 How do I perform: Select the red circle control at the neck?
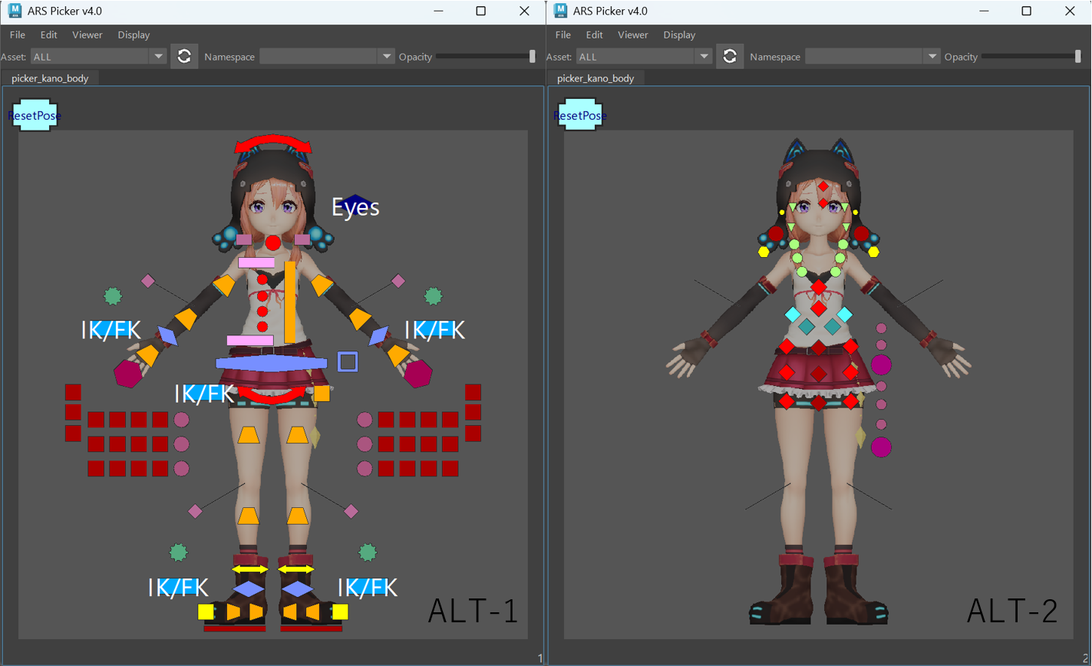(273, 242)
